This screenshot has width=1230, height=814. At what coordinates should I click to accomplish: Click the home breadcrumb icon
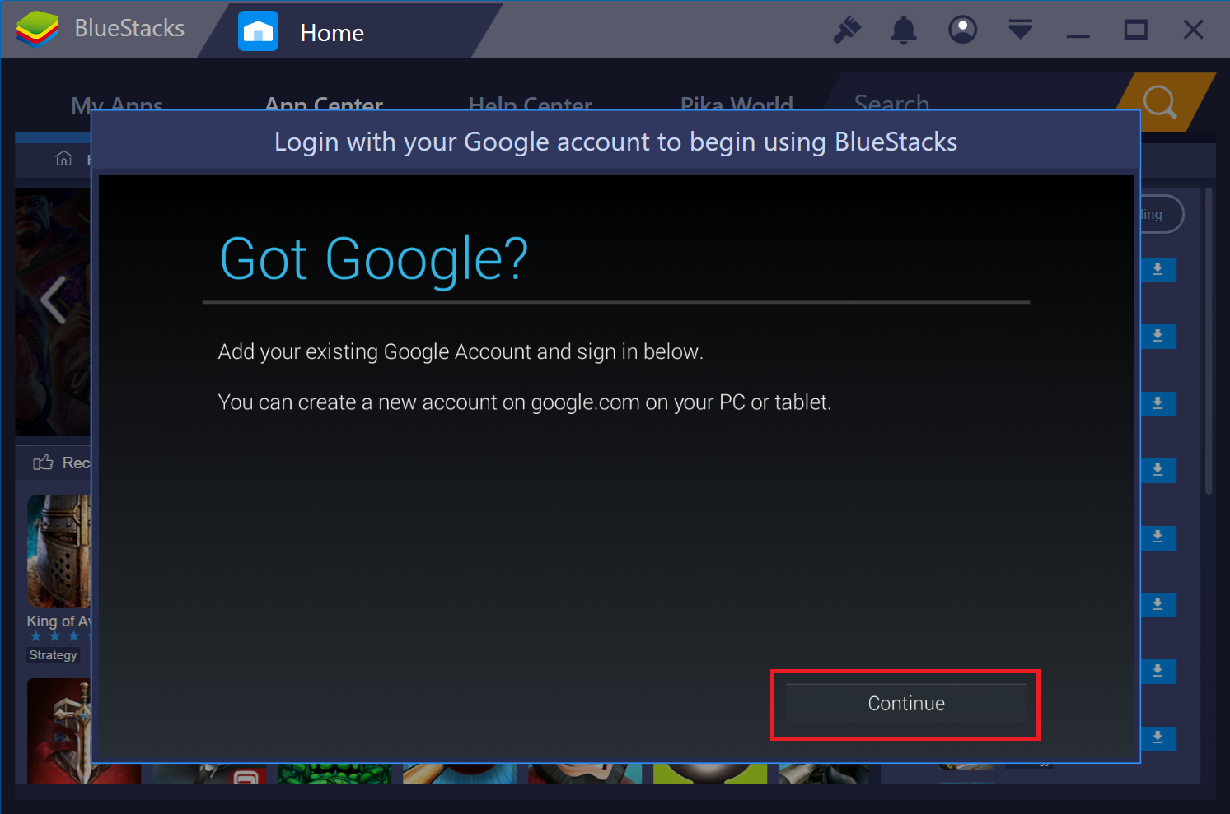(63, 158)
